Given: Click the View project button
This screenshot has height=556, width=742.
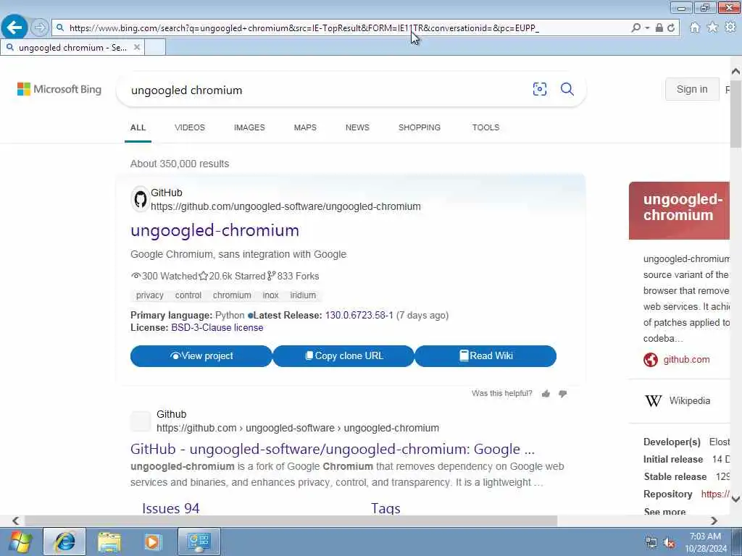Looking at the screenshot, I should [201, 356].
